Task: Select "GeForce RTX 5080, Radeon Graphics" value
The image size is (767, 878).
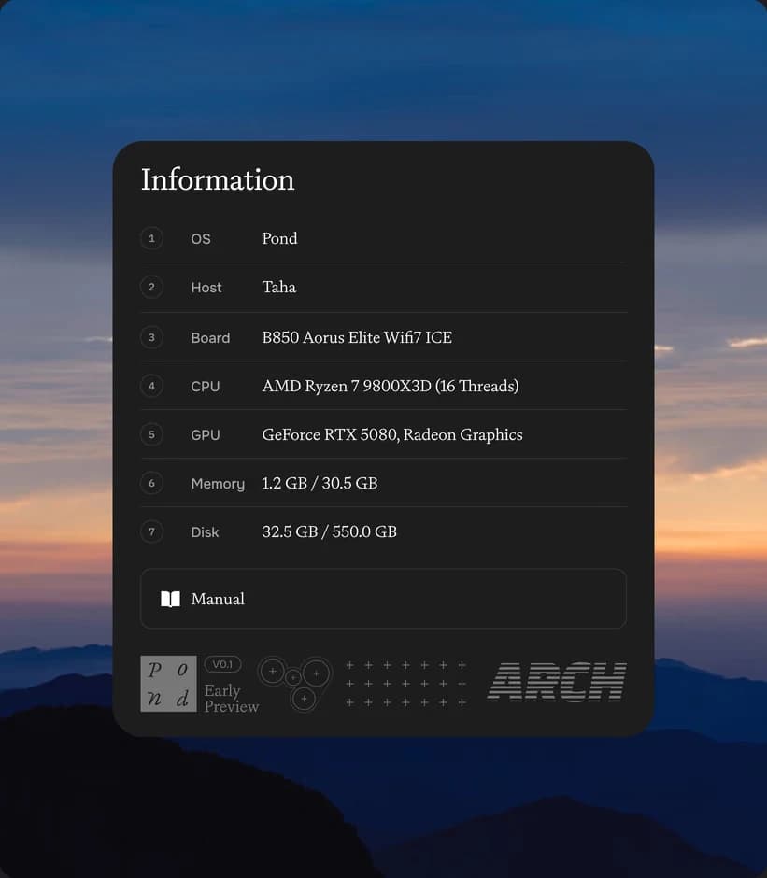Action: (x=392, y=435)
